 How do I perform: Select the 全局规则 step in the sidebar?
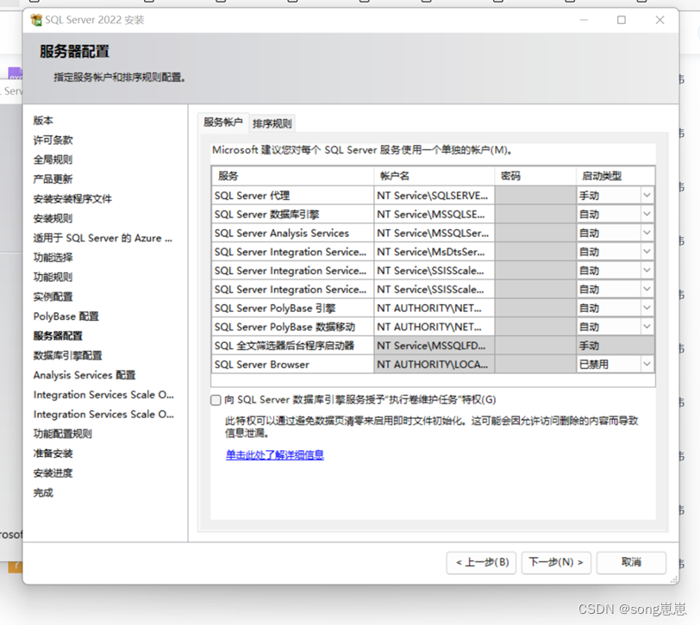click(x=53, y=159)
